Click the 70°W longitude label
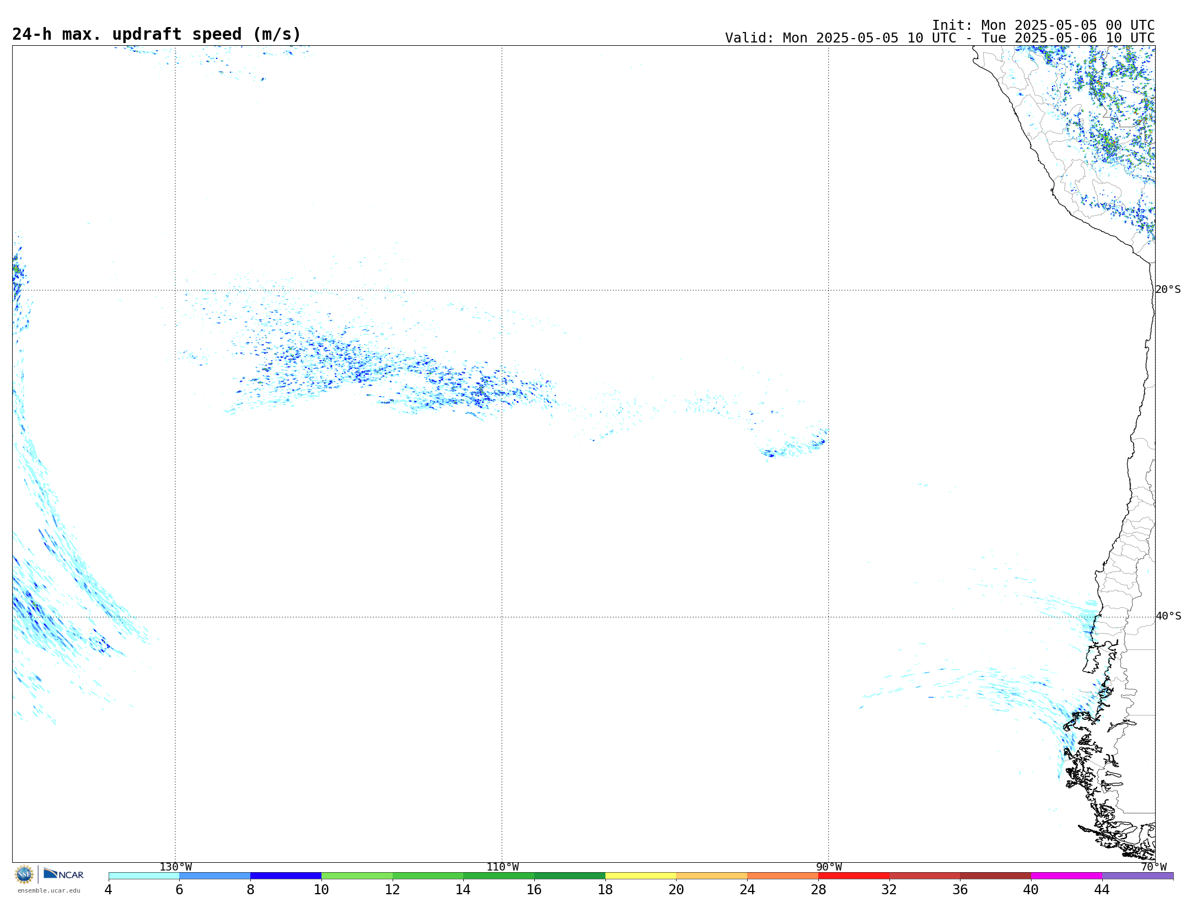 [1154, 867]
